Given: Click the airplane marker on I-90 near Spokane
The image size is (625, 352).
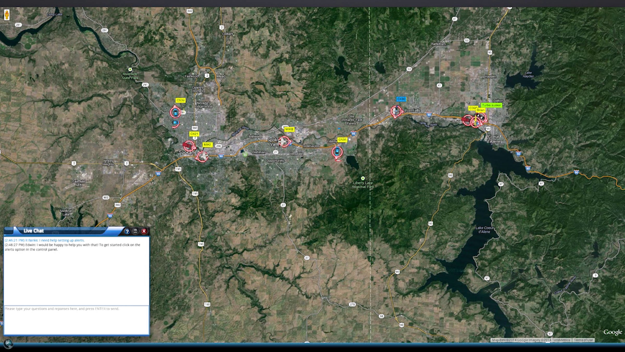Looking at the screenshot, I should pyautogui.click(x=202, y=156).
